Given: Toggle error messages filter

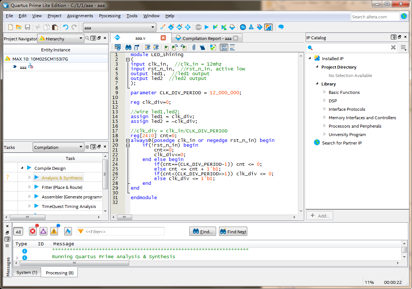Looking at the screenshot, I should pyautogui.click(x=33, y=231).
